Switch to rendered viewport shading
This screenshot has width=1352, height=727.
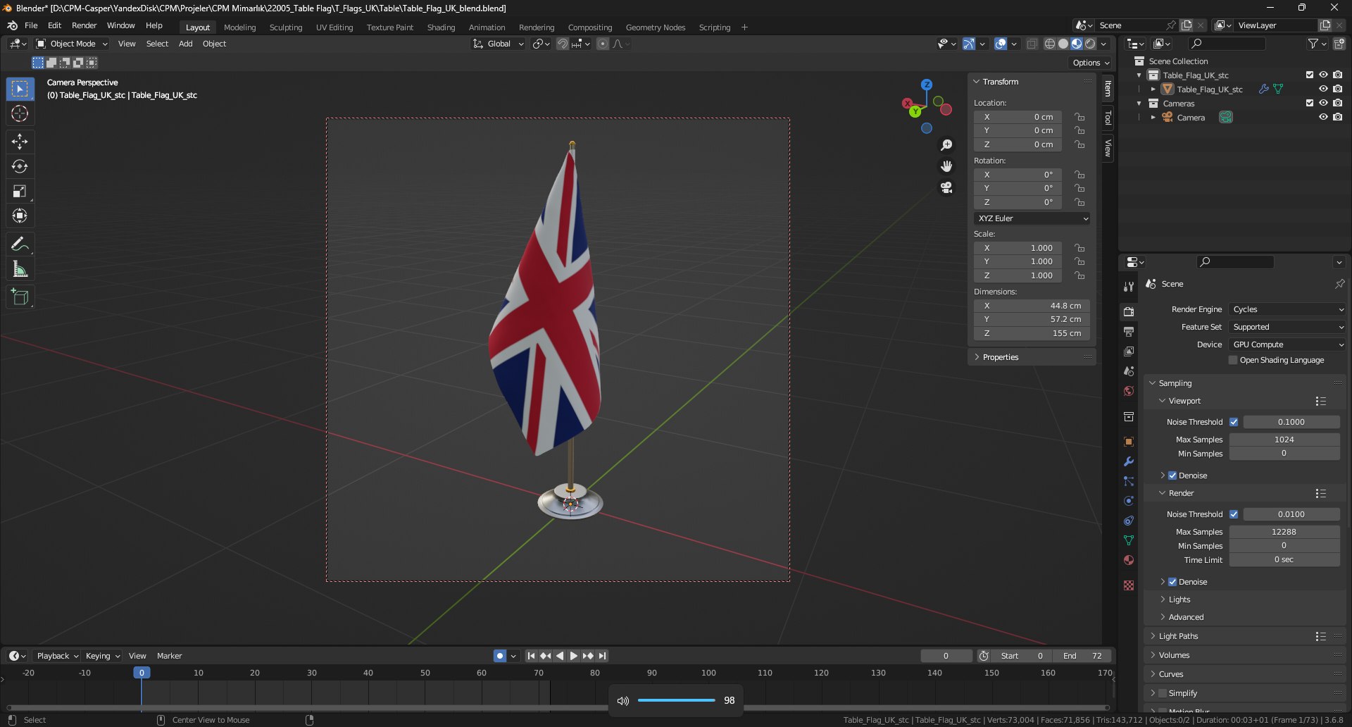(x=1090, y=44)
